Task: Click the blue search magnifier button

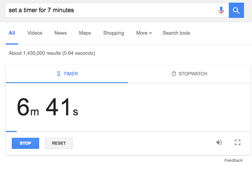Action: 236,10
